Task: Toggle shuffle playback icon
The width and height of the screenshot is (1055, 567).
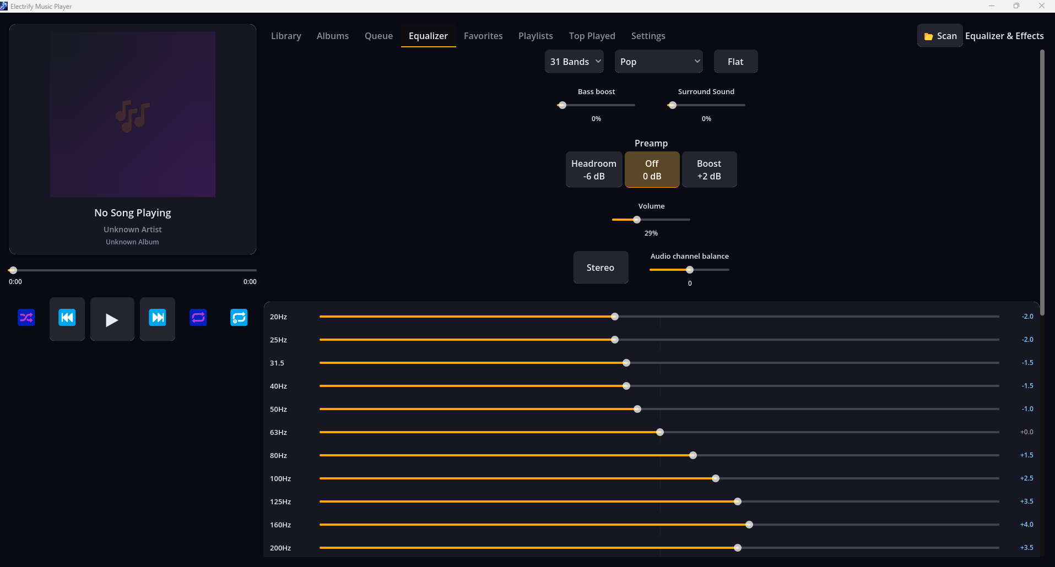Action: tap(26, 318)
